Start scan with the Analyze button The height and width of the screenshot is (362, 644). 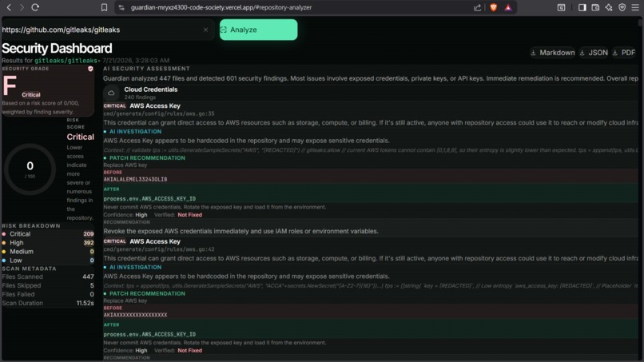click(258, 30)
